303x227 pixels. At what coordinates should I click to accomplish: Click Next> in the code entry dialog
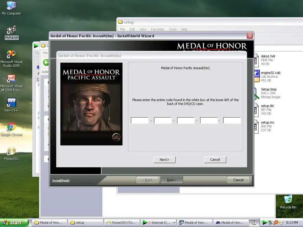pos(165,160)
